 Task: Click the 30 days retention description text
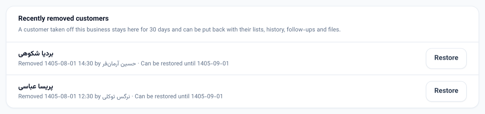[179, 30]
